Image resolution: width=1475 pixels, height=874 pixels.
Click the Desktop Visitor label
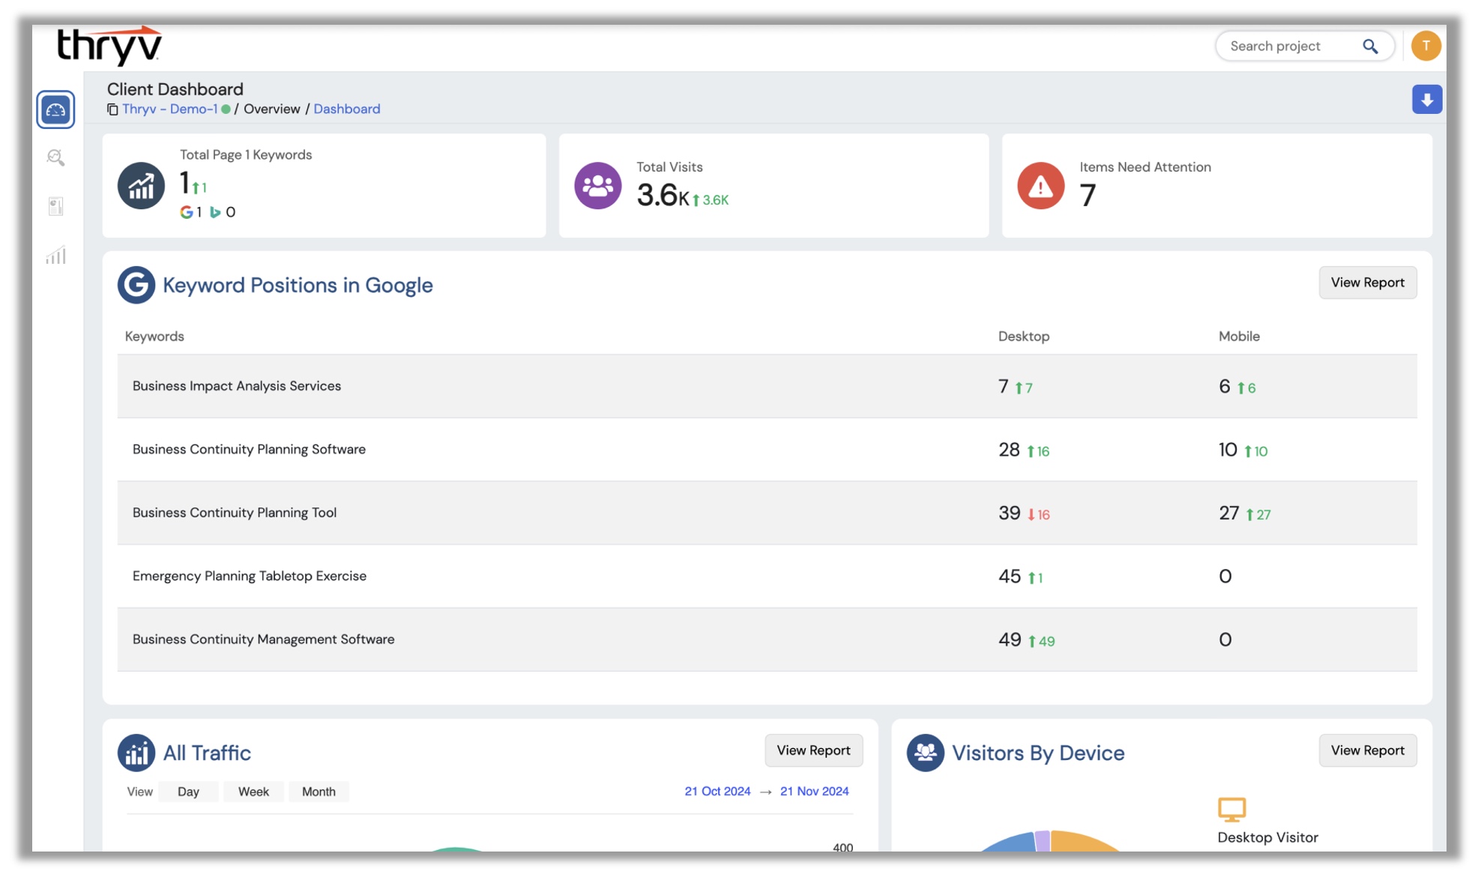click(1267, 837)
